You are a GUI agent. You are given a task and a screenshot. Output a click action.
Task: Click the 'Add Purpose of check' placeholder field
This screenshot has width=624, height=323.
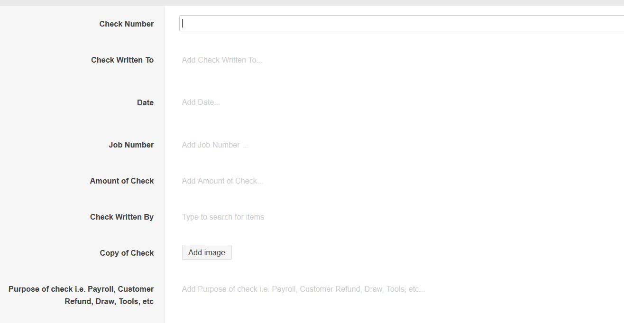[303, 289]
